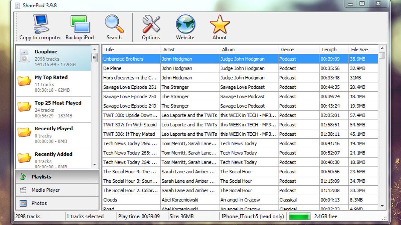
Task: Select The Social Hour 4 track
Action: 240,172
